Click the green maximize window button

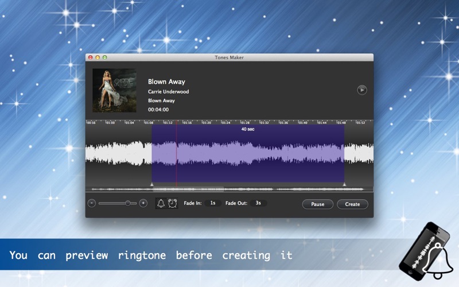pyautogui.click(x=105, y=57)
